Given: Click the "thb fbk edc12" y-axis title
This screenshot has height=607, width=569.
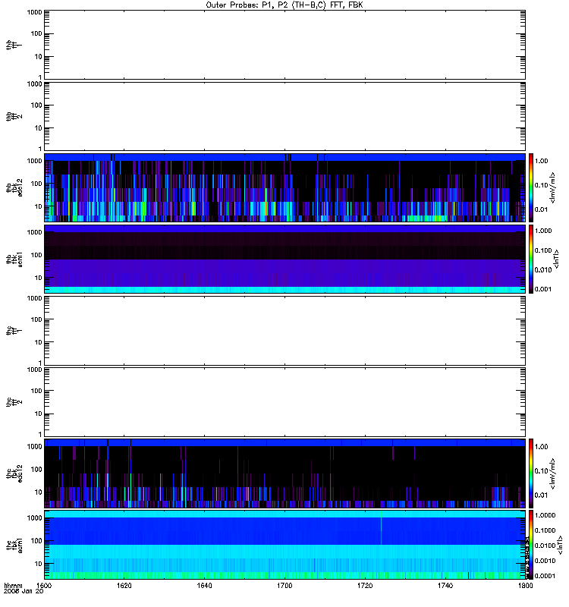Looking at the screenshot, I should click(14, 187).
